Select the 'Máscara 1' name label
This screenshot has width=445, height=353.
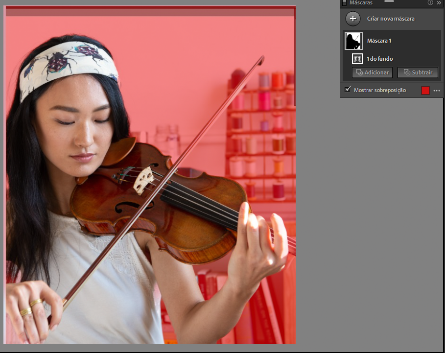point(379,41)
